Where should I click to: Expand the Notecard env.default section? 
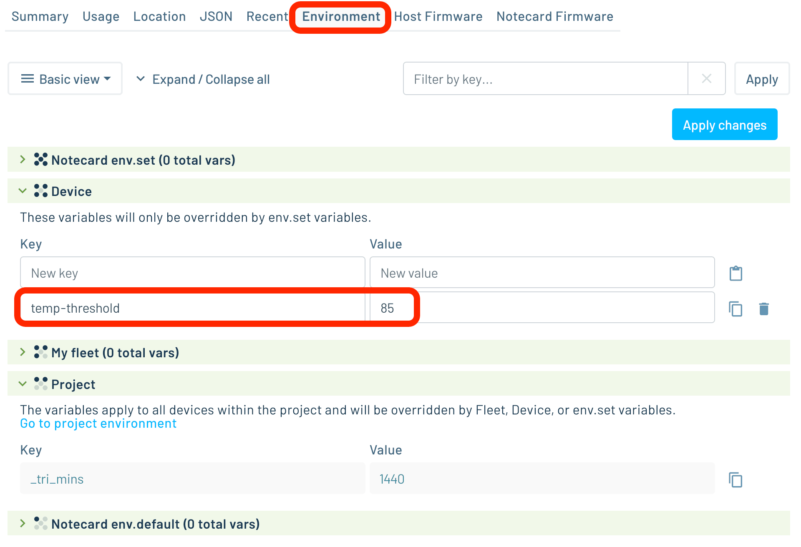pos(23,524)
